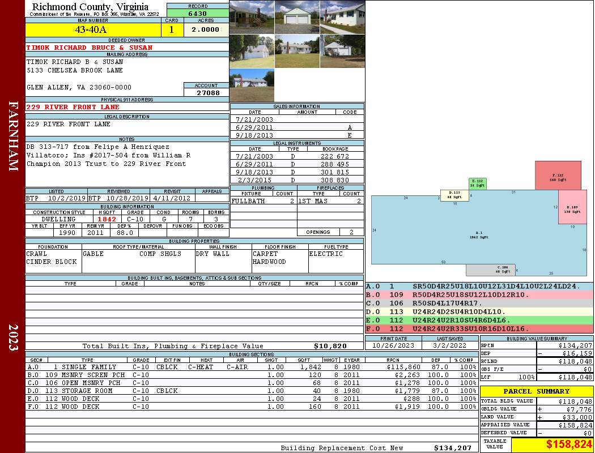Click Building Replacement Cost New $134,207
This screenshot has height=453, width=595.
[452, 448]
